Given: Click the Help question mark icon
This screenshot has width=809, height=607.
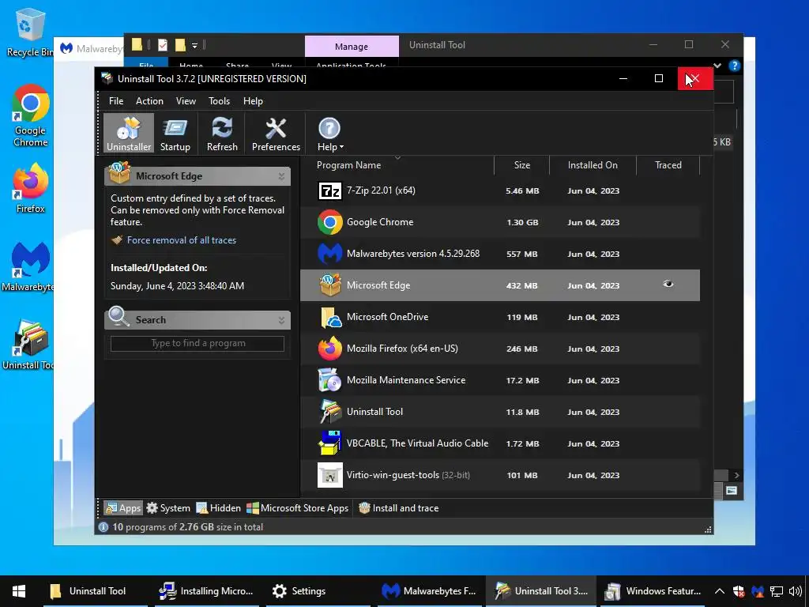Looking at the screenshot, I should [x=329, y=128].
